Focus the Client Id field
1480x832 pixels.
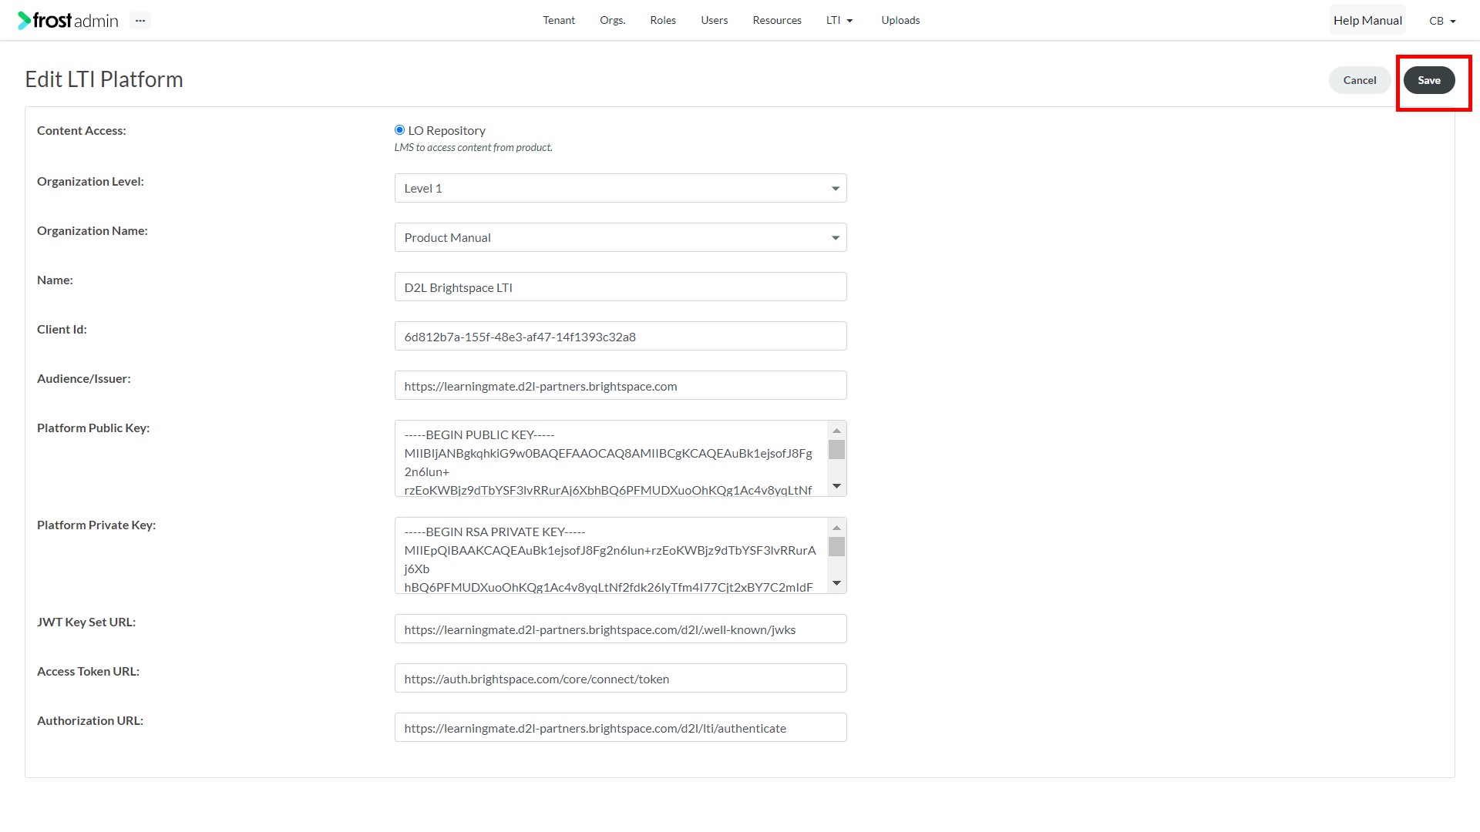tap(621, 336)
